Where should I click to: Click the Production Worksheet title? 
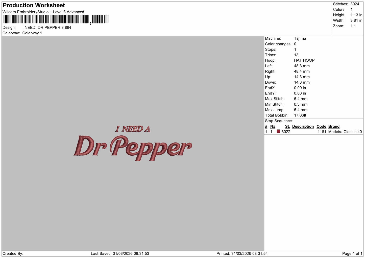tap(34, 5)
